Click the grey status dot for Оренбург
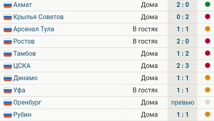 208,102
